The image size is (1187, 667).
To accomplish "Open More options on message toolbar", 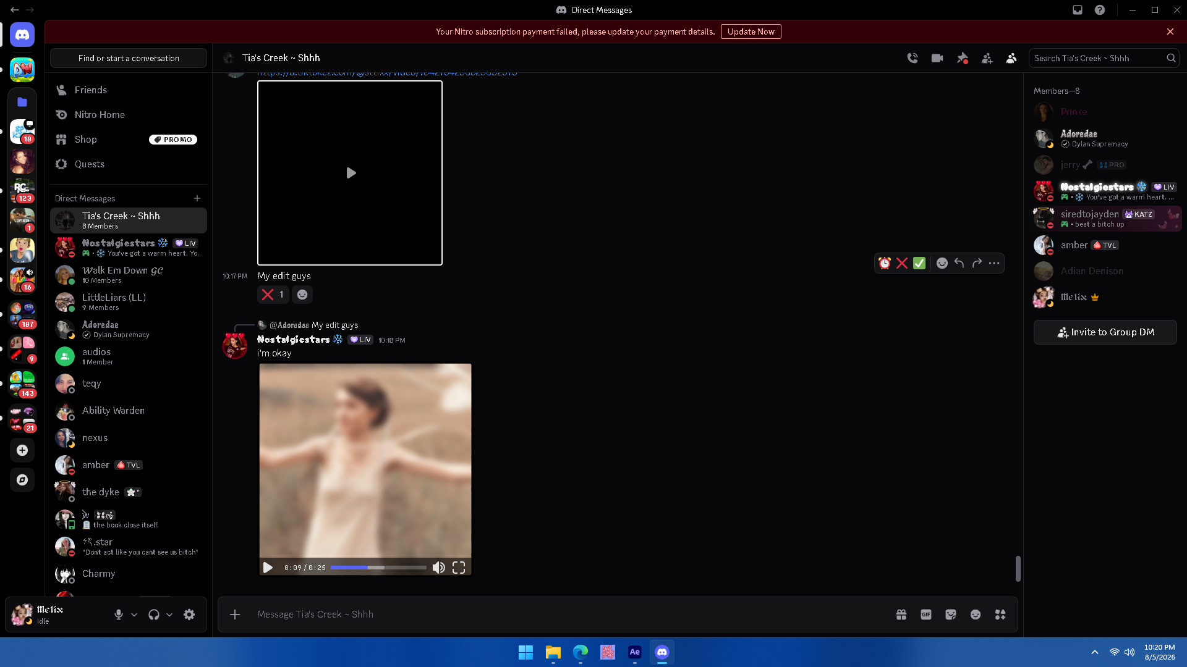I will pos(994,263).
